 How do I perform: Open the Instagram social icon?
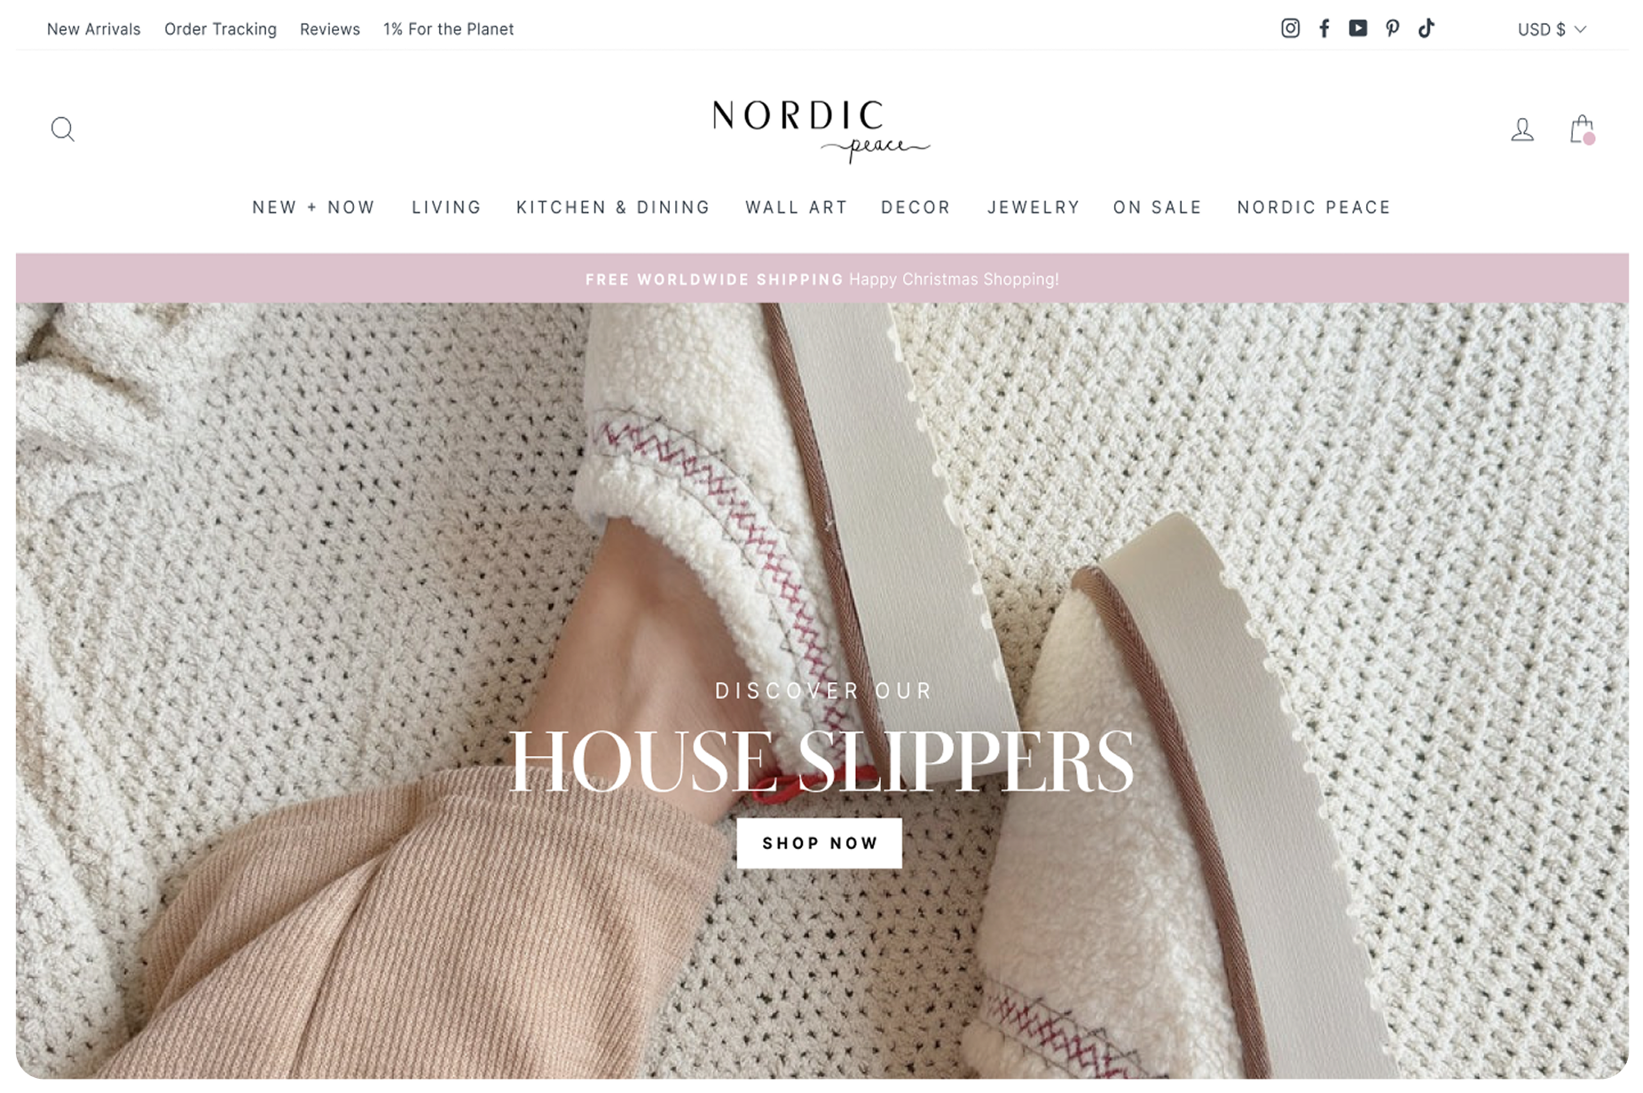(1291, 28)
